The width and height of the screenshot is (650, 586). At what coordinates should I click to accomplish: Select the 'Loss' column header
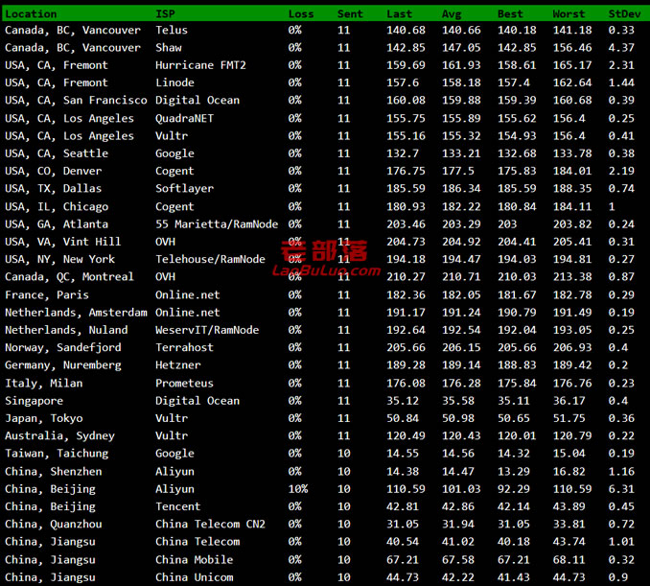click(301, 14)
